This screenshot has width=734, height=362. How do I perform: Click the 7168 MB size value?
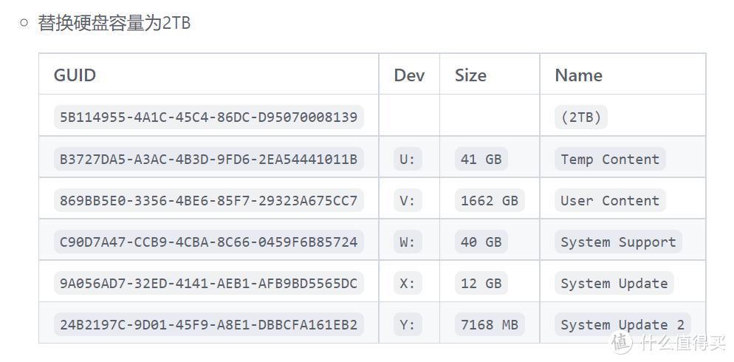[x=489, y=324]
